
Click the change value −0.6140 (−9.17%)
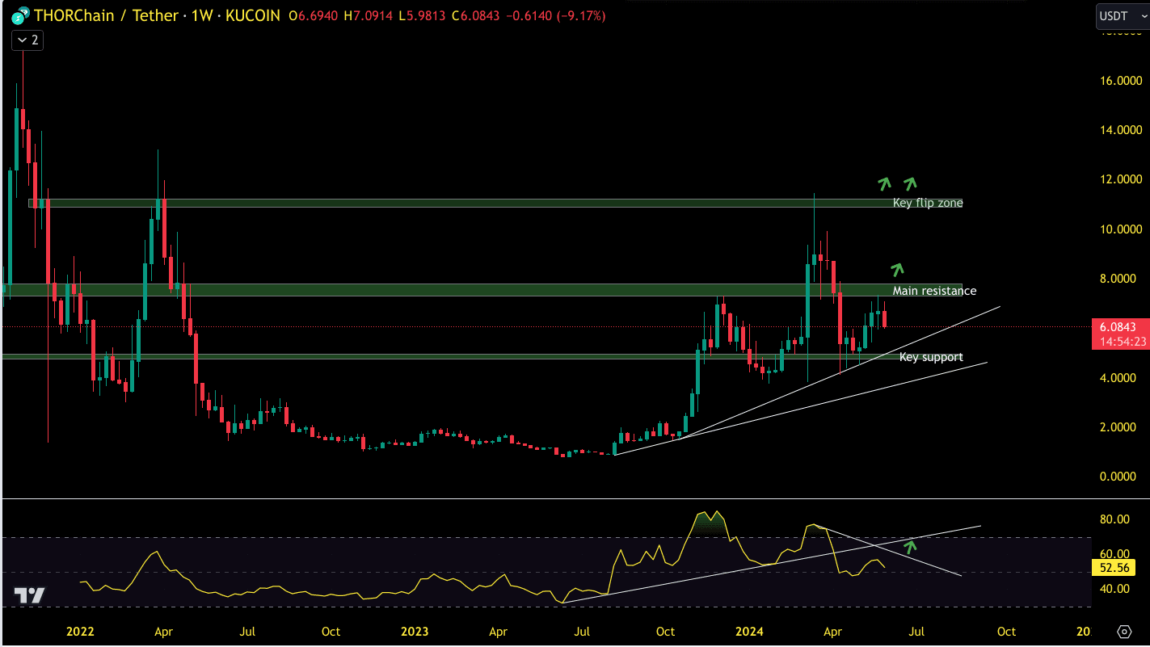pyautogui.click(x=558, y=16)
